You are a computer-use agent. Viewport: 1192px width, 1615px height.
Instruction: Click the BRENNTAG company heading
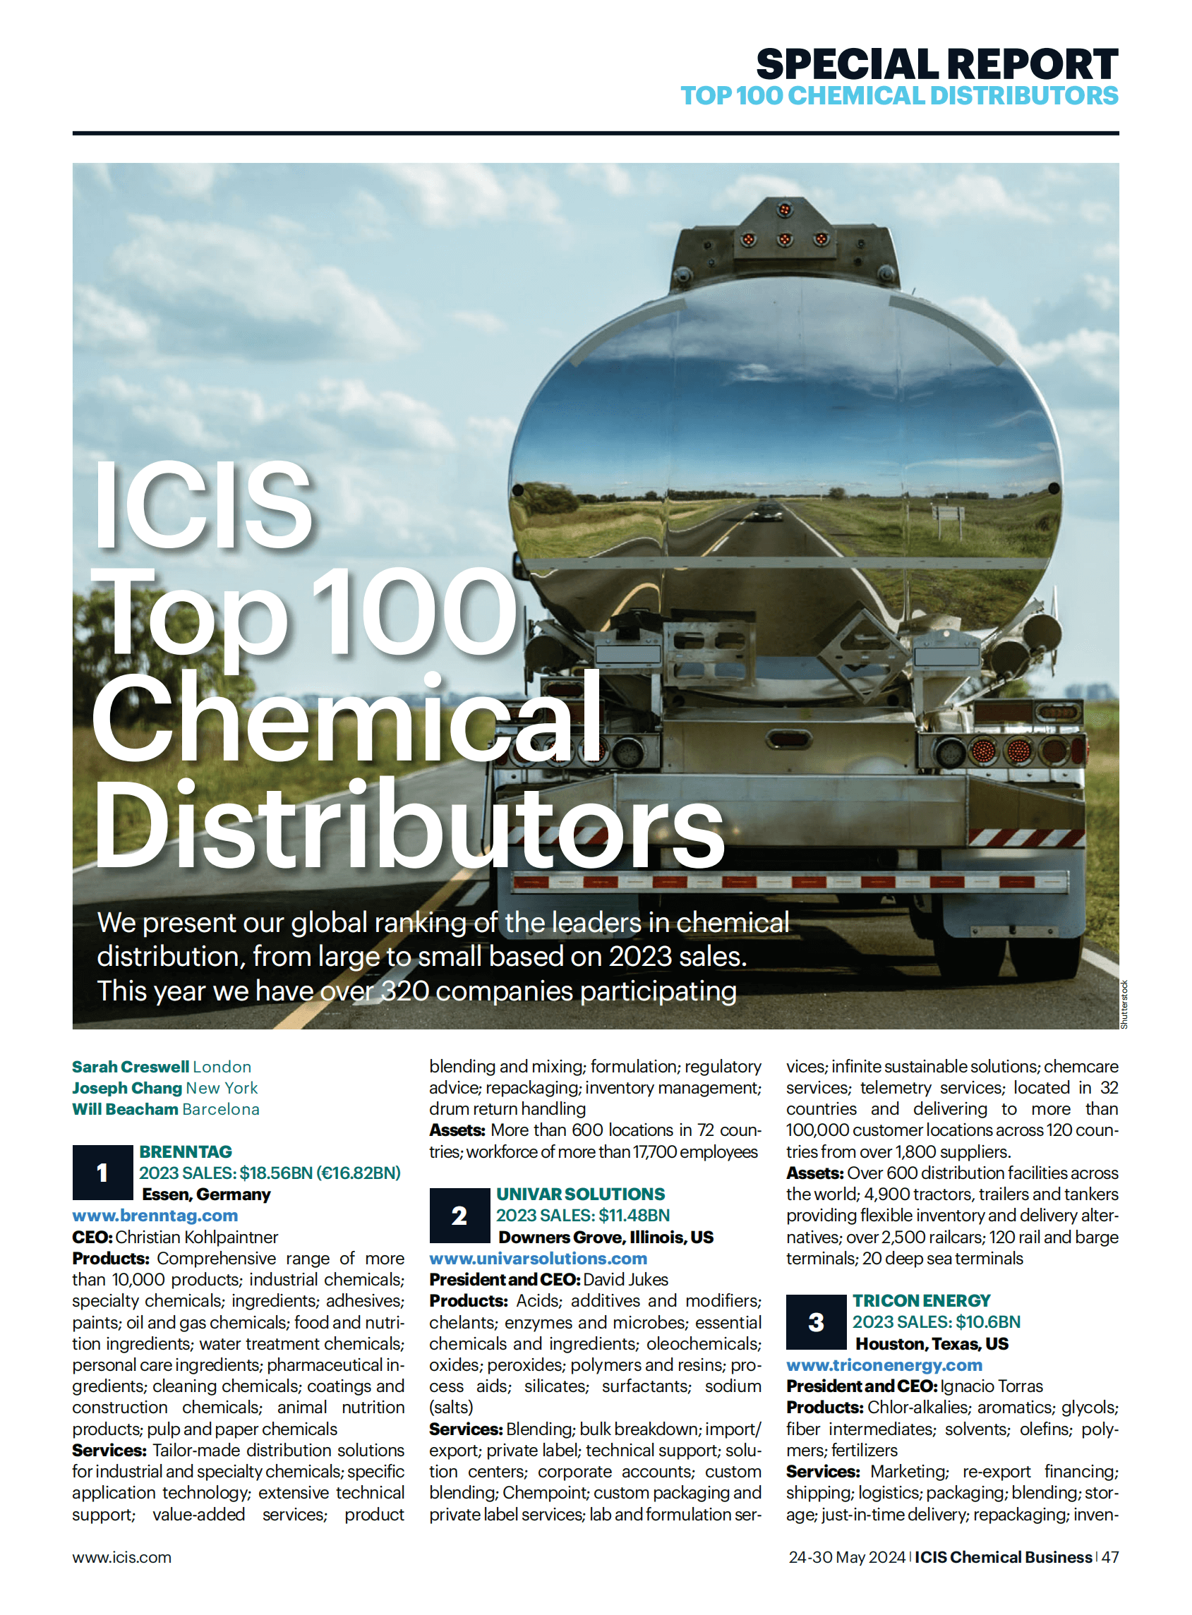tap(186, 1152)
